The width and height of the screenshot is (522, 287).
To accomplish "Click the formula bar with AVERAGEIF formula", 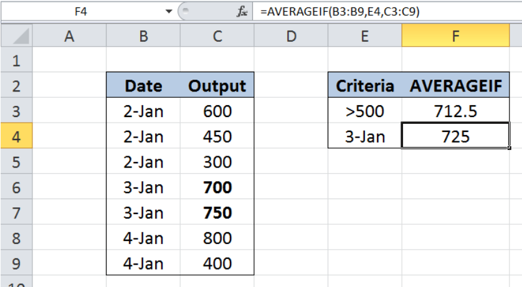I will pos(387,12).
